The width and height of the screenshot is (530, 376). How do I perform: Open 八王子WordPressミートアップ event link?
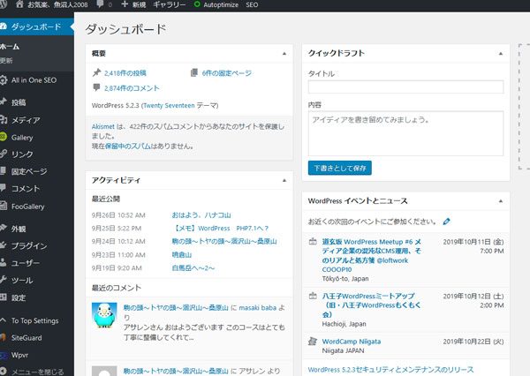(372, 305)
